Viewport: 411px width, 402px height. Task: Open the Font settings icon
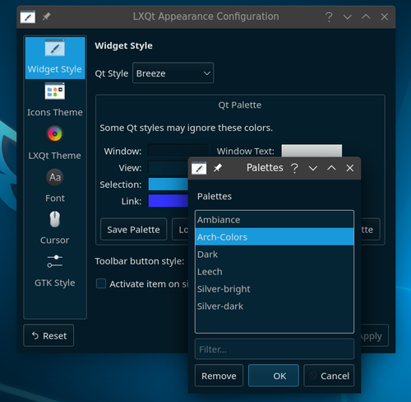click(55, 177)
